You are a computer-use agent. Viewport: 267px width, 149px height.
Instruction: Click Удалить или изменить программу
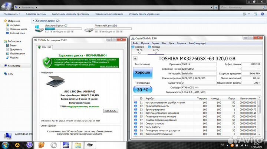(70, 14)
